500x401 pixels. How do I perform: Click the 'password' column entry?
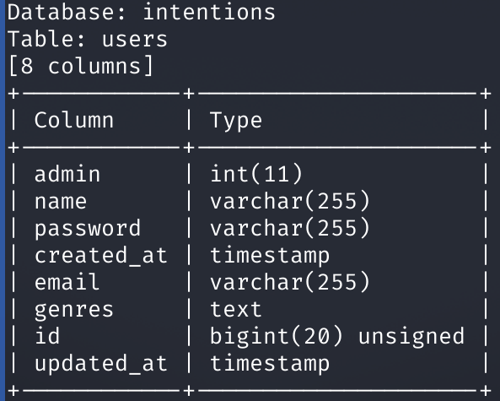[88, 229]
